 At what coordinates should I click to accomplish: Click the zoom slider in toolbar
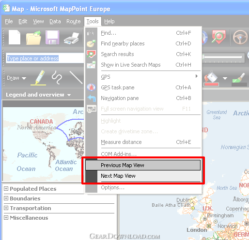[x=223, y=58]
